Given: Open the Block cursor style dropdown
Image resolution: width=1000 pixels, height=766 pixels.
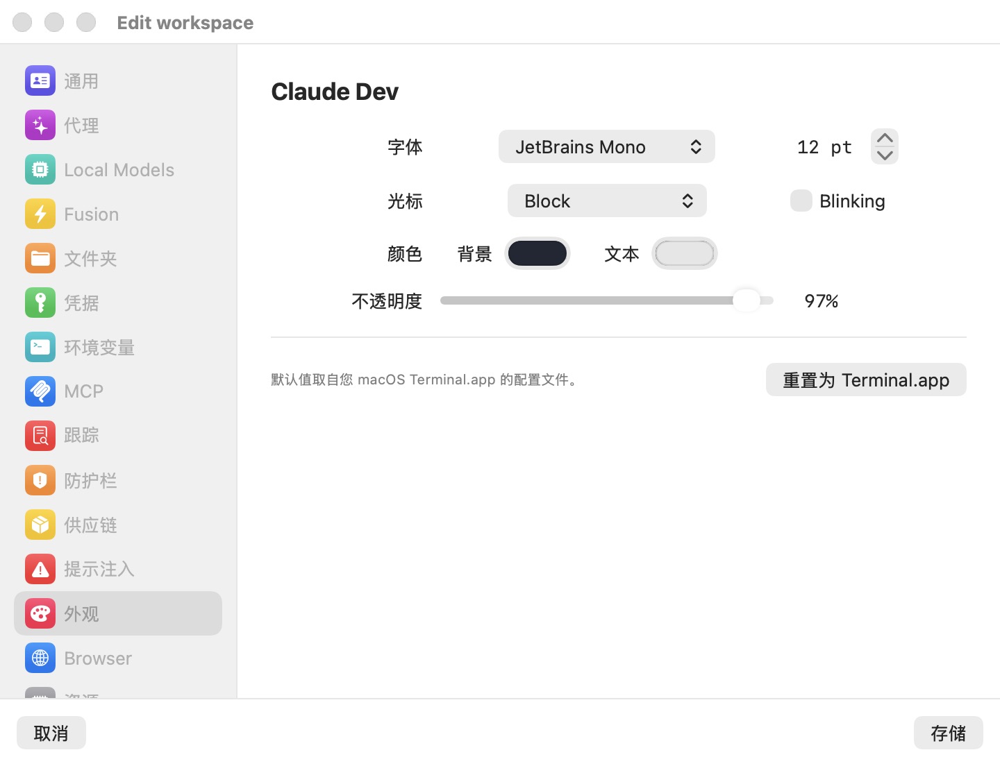Looking at the screenshot, I should click(607, 201).
